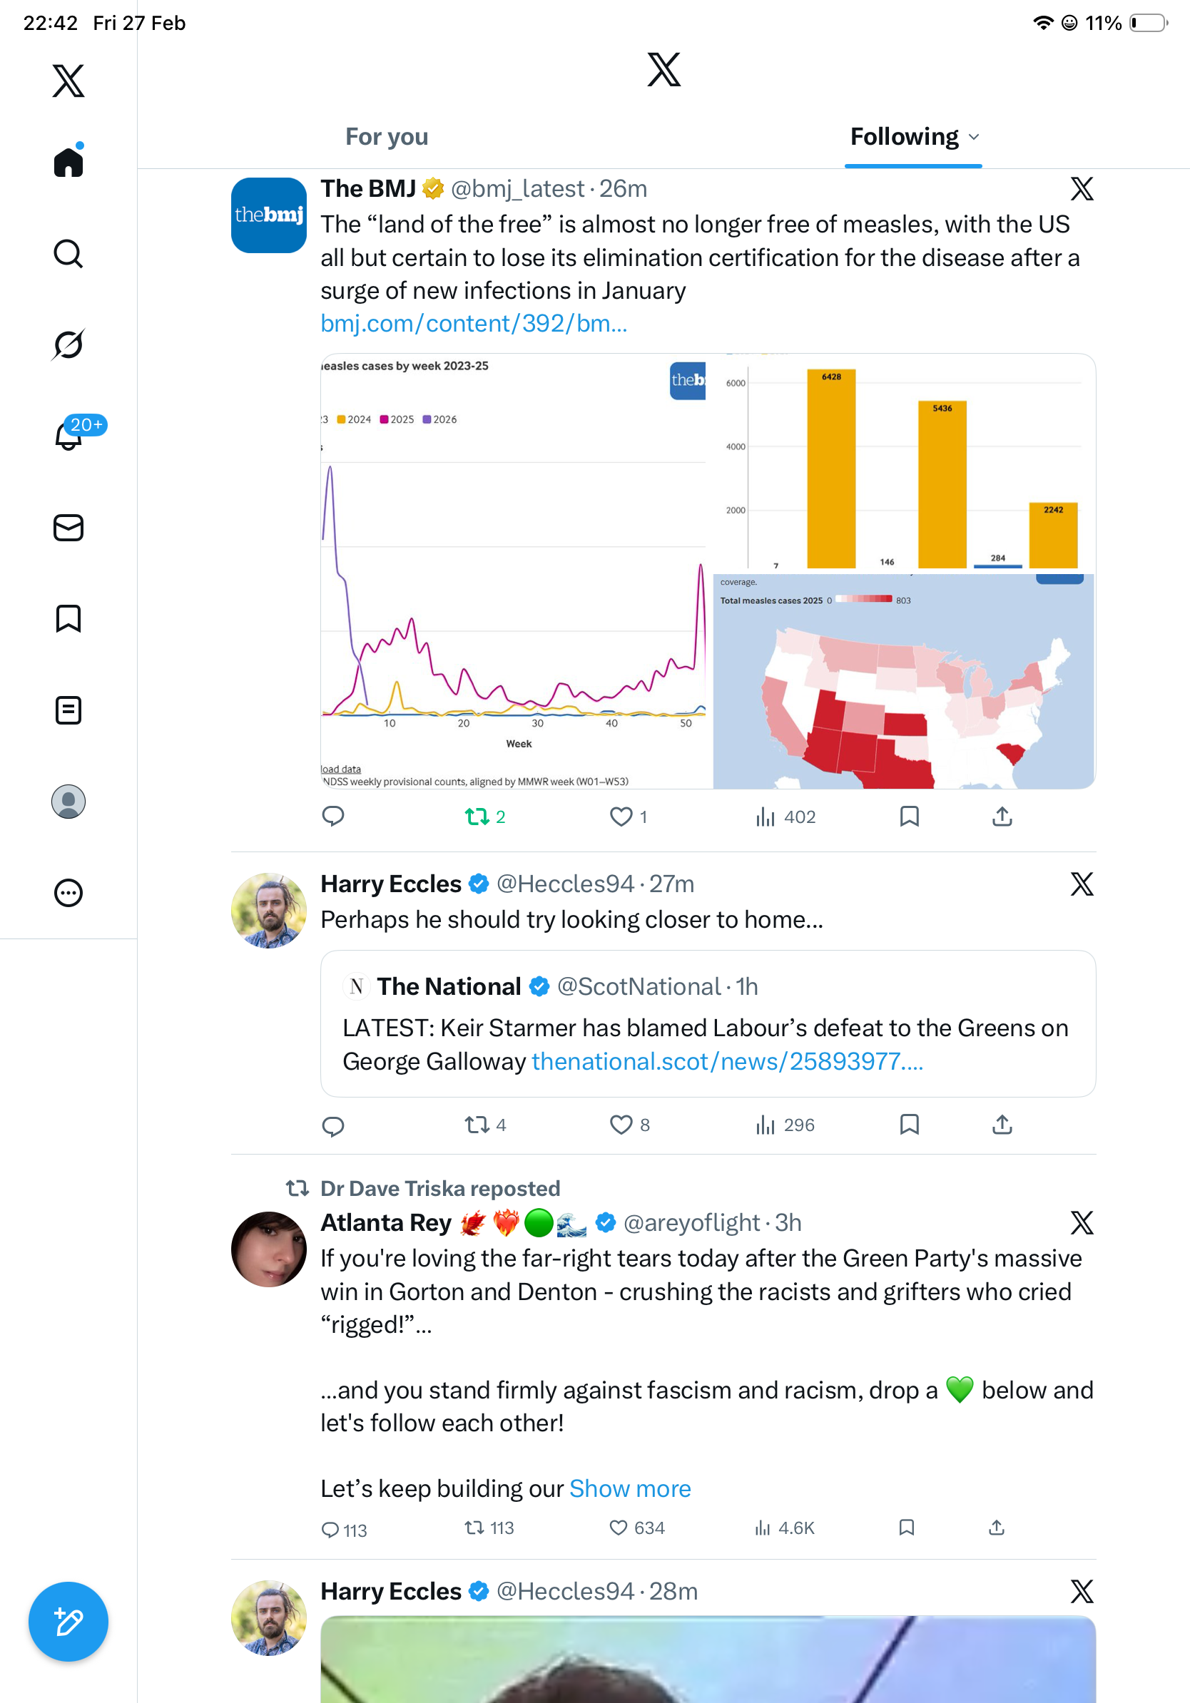
Task: Open Lists icon in sidebar
Action: (68, 710)
